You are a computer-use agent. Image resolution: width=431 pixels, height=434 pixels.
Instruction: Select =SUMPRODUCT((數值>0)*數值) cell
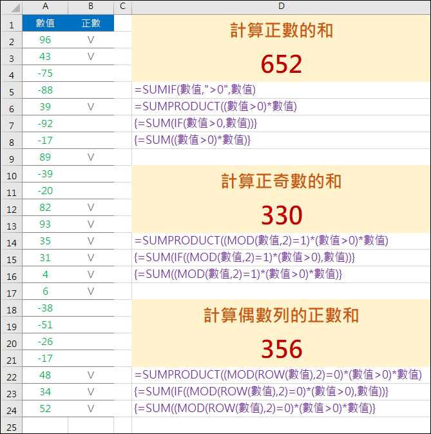281,107
